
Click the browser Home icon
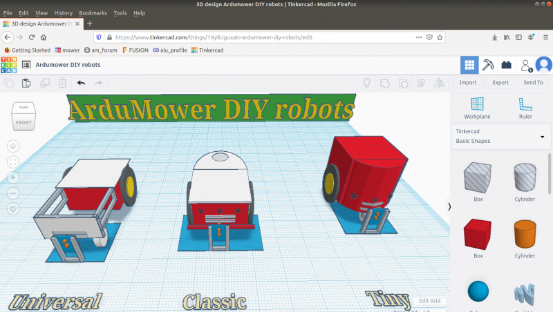click(x=44, y=37)
